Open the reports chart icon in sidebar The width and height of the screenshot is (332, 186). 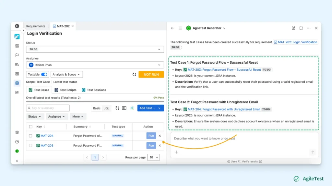click(x=17, y=92)
